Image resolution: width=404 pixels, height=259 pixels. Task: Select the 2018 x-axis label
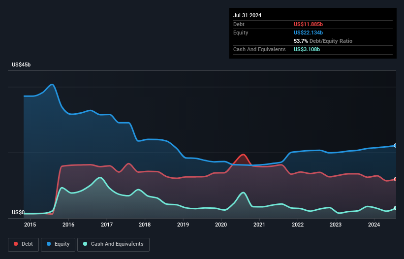tap(145, 225)
